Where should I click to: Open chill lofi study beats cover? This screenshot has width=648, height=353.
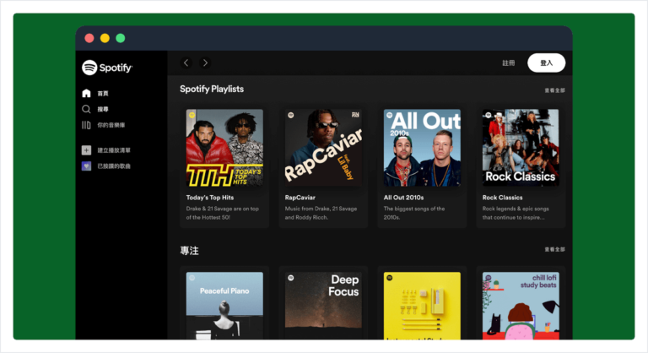point(521,306)
